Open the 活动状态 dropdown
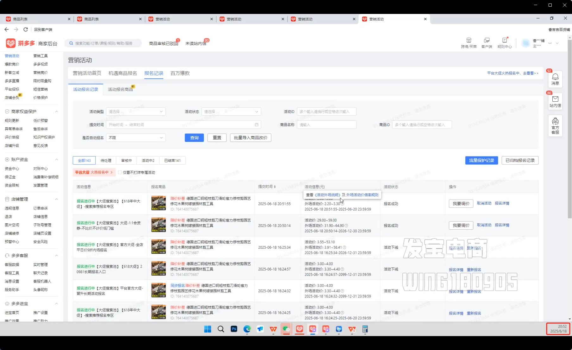Screen dimensions: 572x350 coord(231,111)
